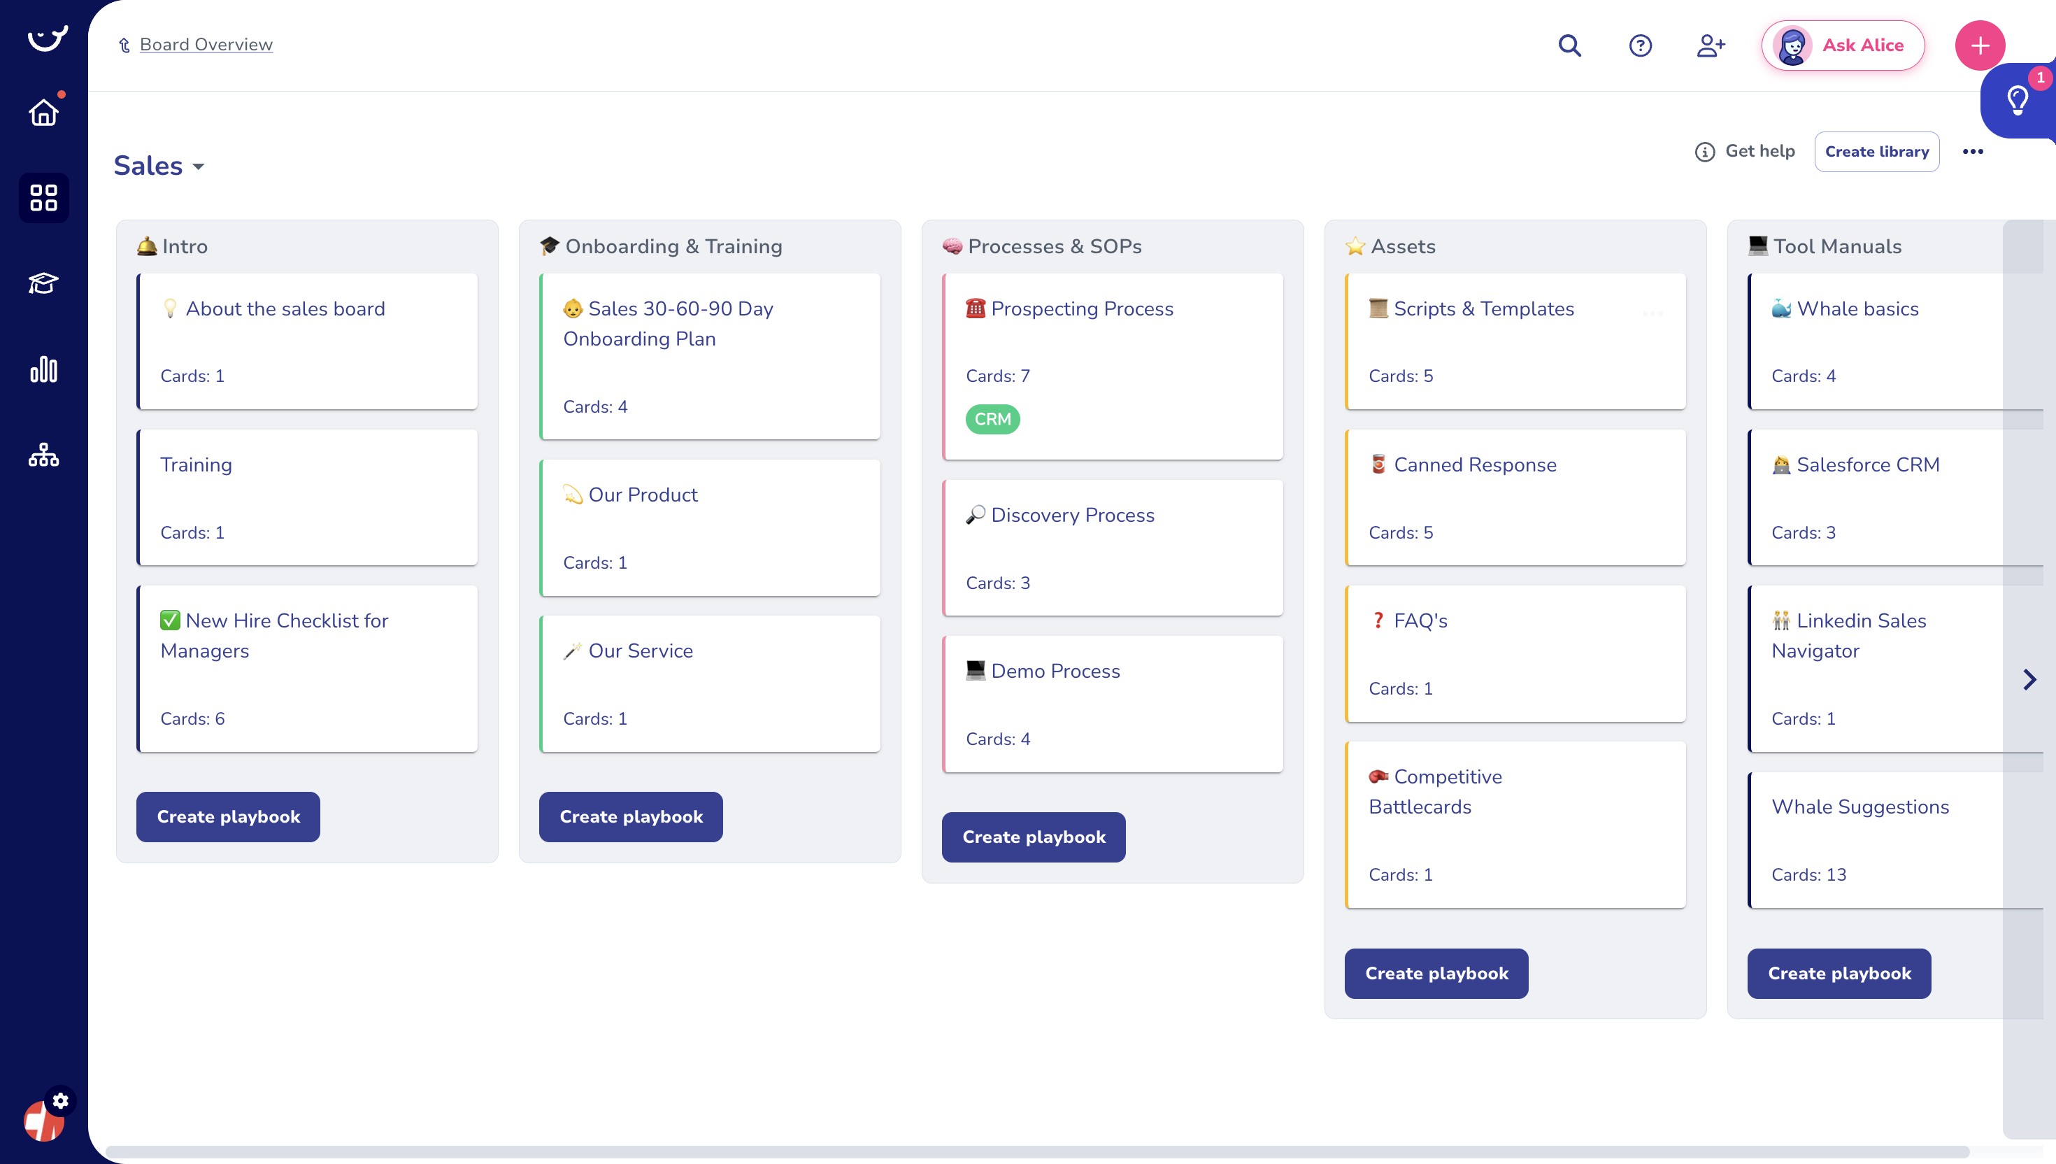The image size is (2056, 1164).
Task: Open the Scripts & Templates playbook
Action: click(x=1516, y=341)
